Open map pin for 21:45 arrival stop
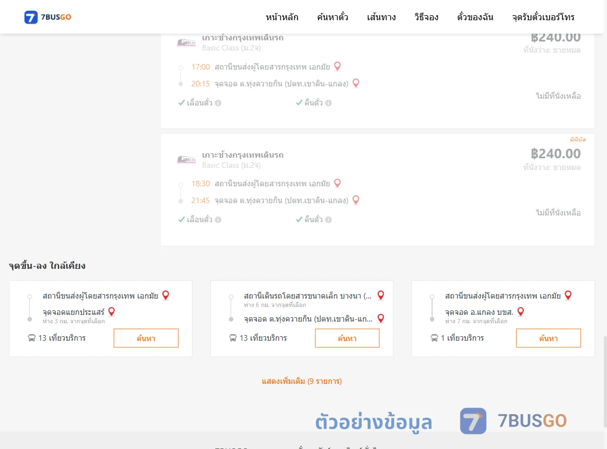607x449 pixels. tap(356, 200)
